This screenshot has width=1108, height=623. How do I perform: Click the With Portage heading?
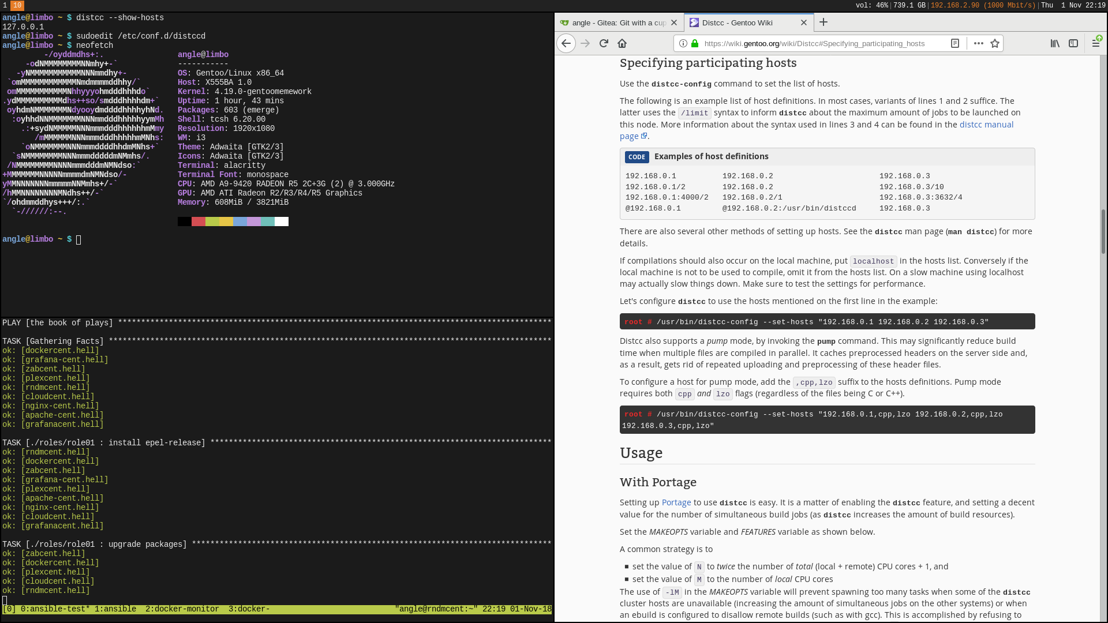click(x=658, y=482)
